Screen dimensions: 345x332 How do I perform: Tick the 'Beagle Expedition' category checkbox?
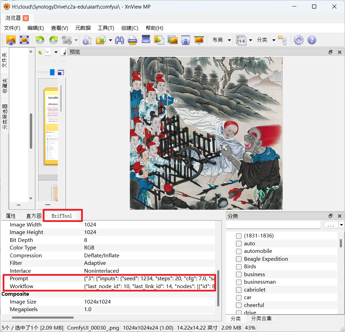coord(239,259)
